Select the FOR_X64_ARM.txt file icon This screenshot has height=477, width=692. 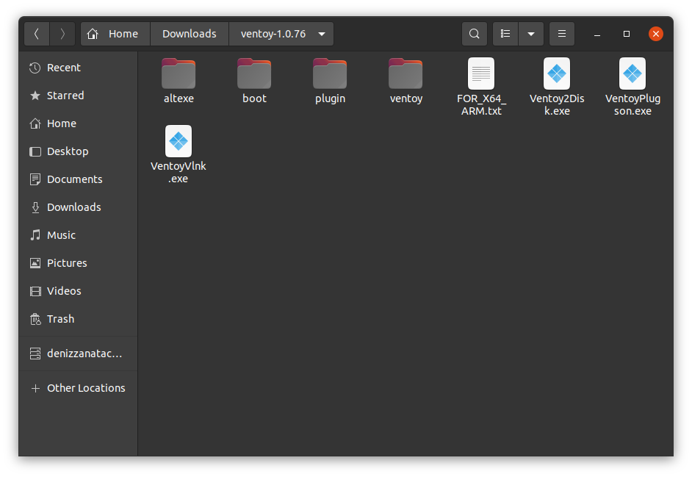(481, 73)
